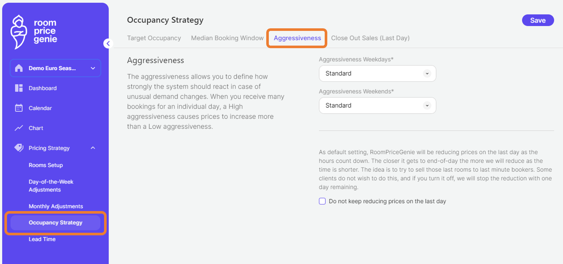Open the Median Booking Window tab
This screenshot has width=563, height=264.
(227, 38)
